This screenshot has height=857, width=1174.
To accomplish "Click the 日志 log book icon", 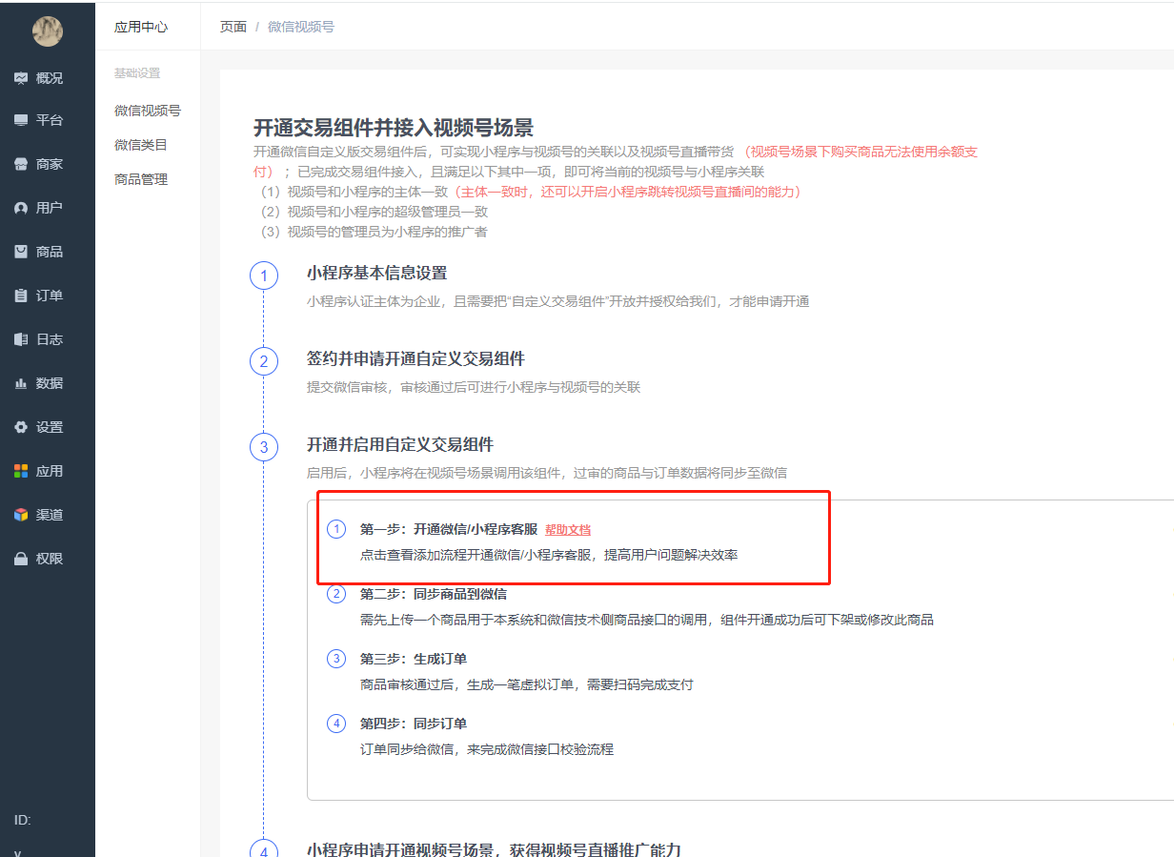I will click(21, 339).
